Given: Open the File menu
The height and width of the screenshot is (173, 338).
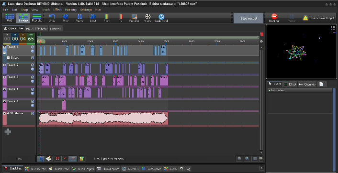Looking at the screenshot, I should (x=6, y=10).
